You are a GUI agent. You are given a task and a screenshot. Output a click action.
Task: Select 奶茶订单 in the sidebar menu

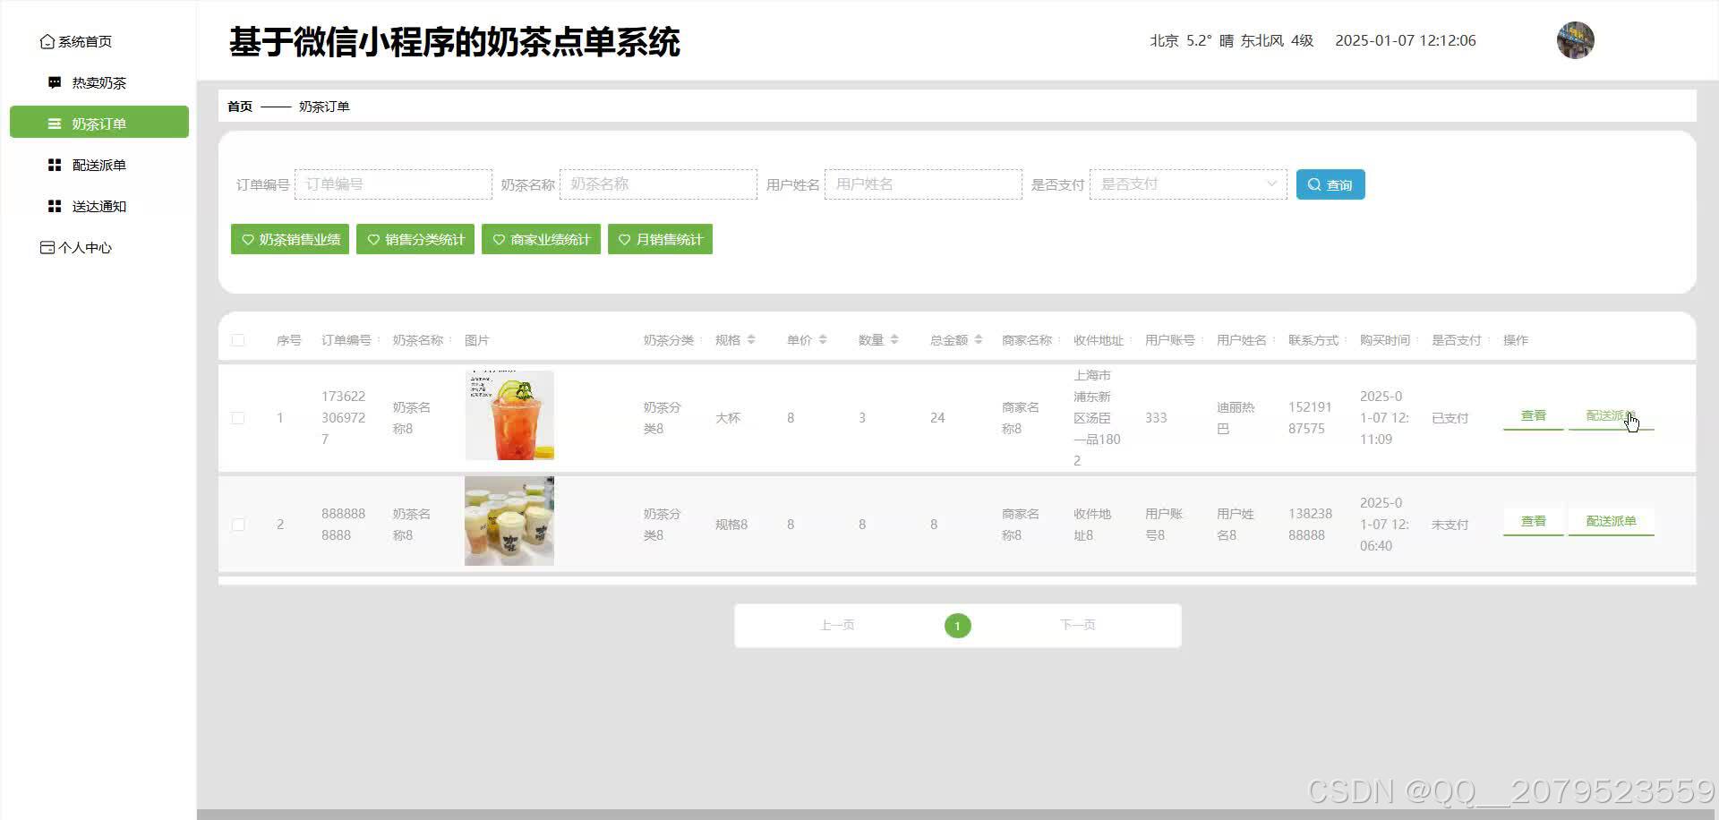98,123
